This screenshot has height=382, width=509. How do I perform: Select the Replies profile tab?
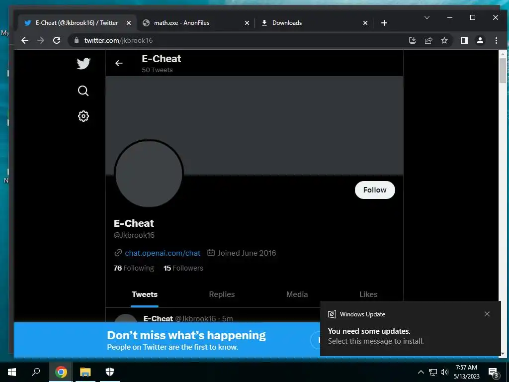coord(222,294)
